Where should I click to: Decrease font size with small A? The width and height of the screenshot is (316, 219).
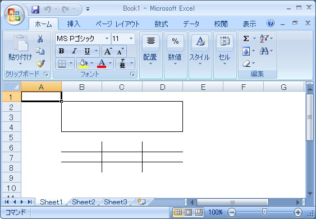click(120, 51)
